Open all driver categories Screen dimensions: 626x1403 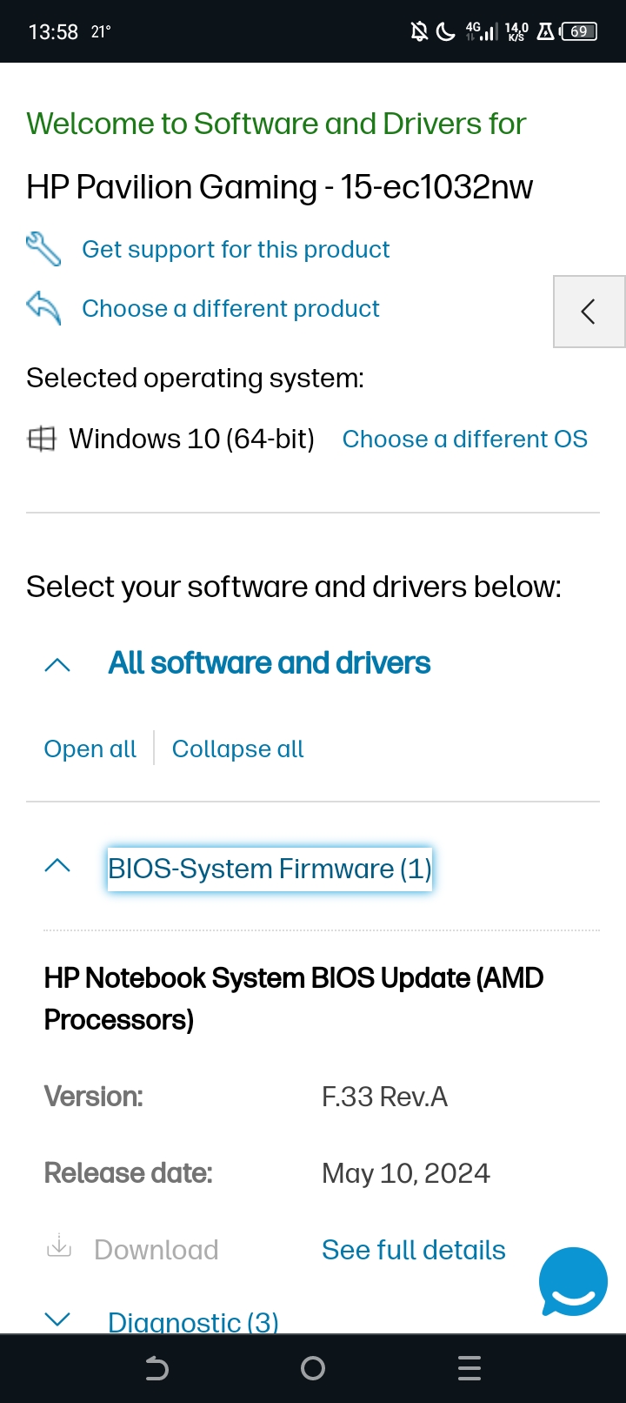(x=90, y=748)
